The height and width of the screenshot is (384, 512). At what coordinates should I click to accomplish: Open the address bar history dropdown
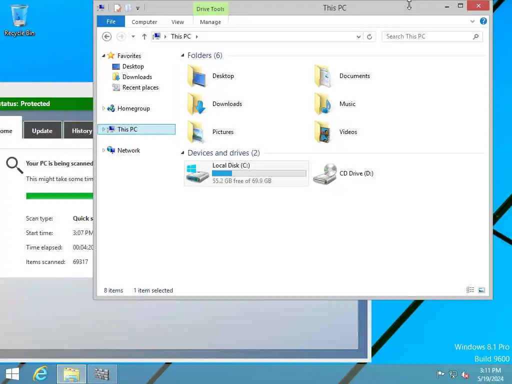[x=358, y=36]
